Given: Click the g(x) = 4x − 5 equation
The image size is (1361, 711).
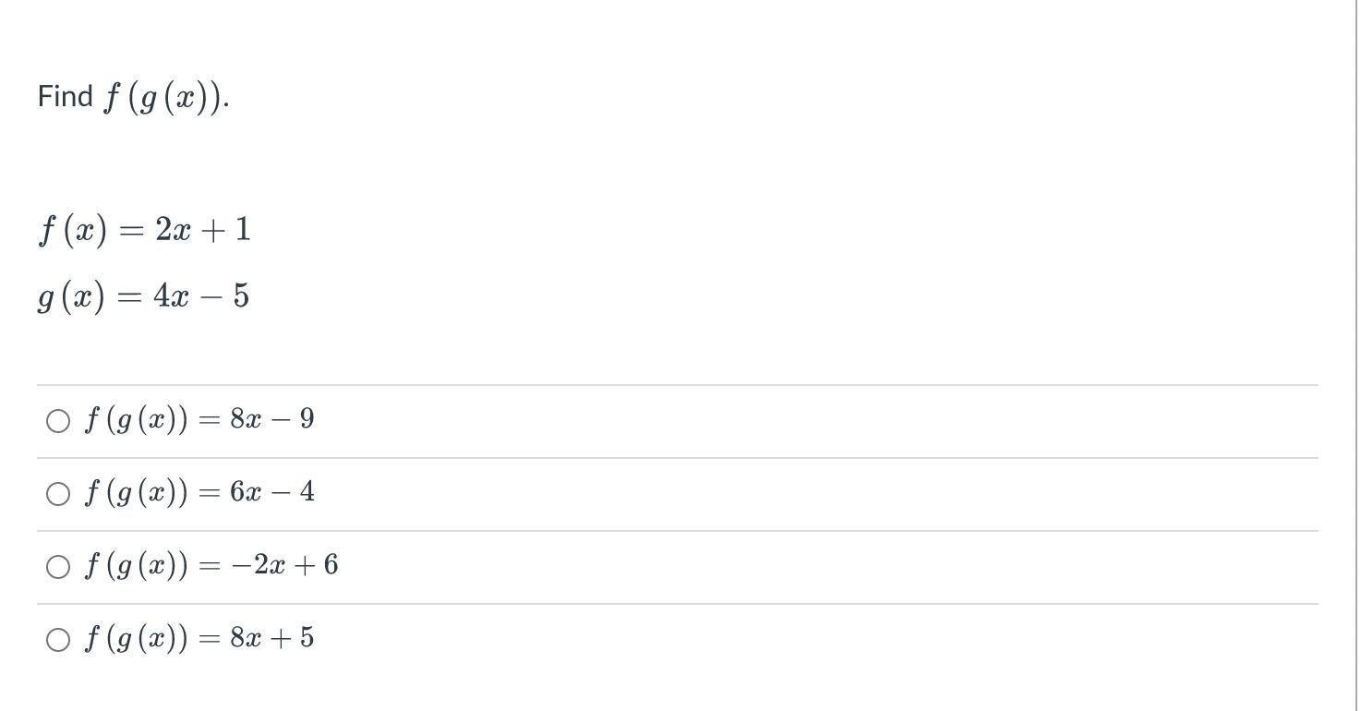Looking at the screenshot, I should 143,297.
